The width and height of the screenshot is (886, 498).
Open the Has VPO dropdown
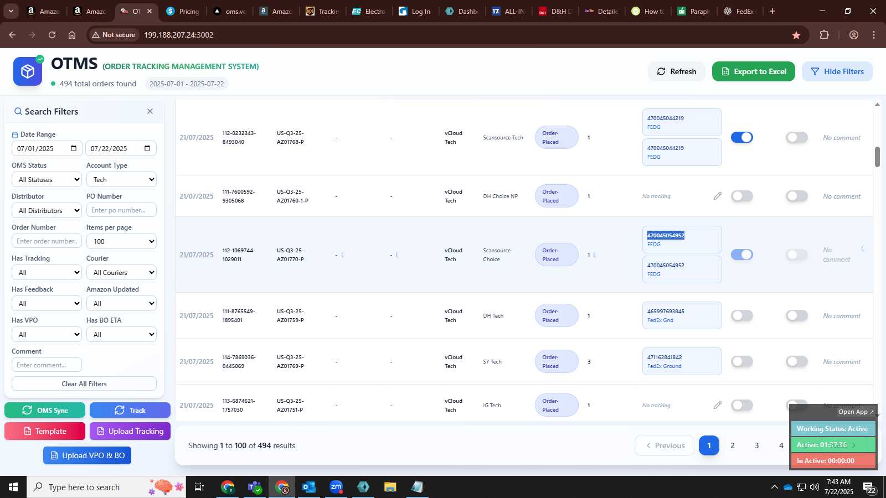click(47, 334)
